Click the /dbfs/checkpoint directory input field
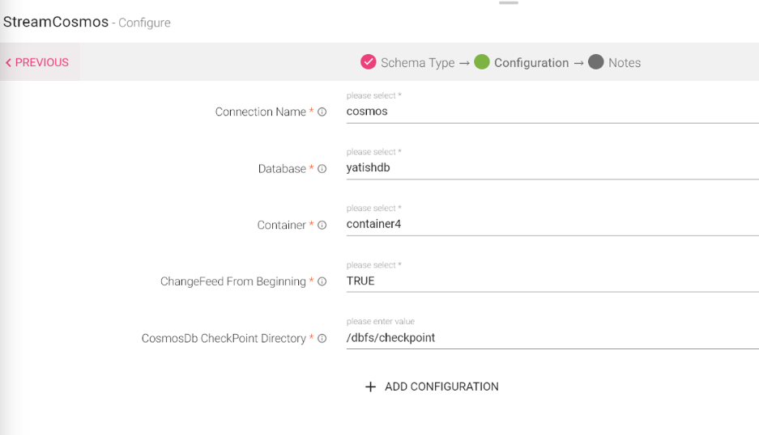Viewport: 759px width, 435px height. click(552, 337)
